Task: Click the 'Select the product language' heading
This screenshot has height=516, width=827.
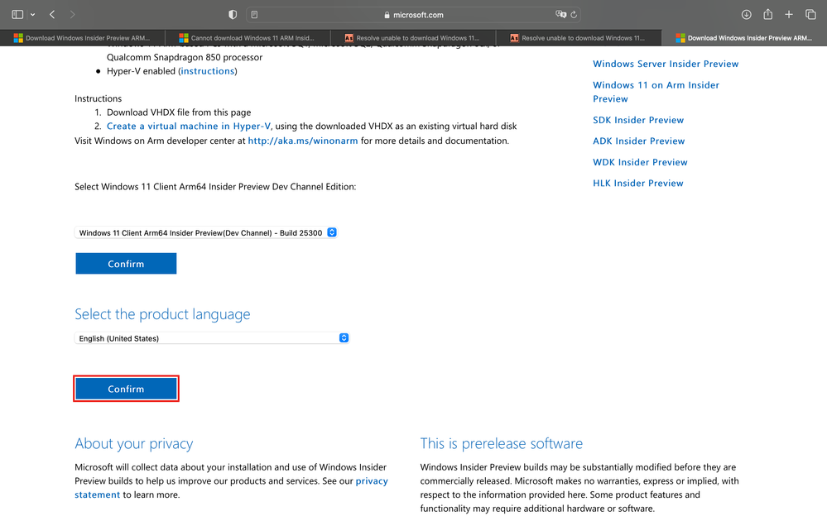Action: (162, 314)
